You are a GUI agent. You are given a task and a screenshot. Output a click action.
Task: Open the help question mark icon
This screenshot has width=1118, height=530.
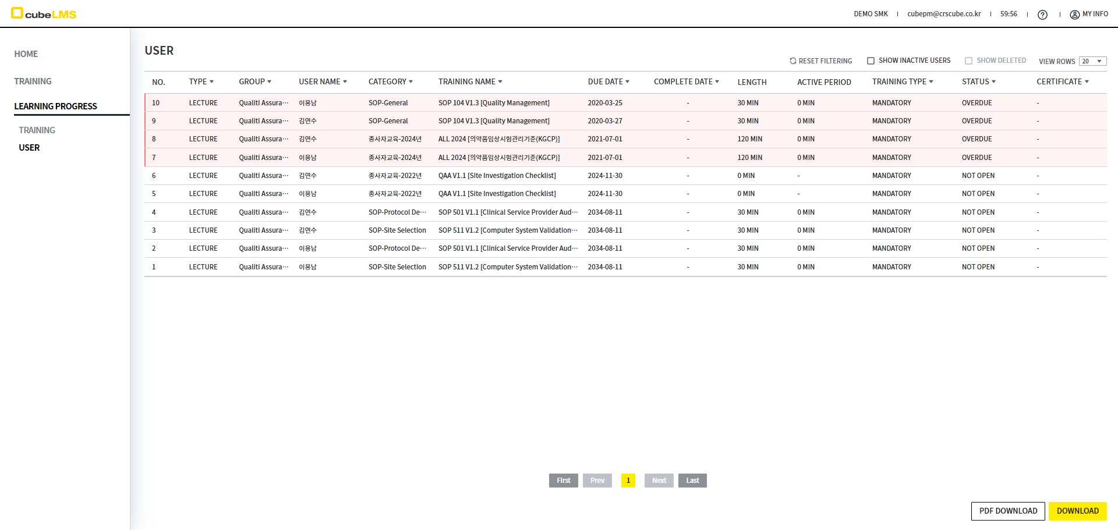pyautogui.click(x=1042, y=15)
